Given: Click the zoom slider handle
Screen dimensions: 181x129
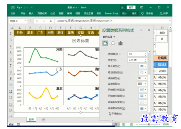Looking at the screenshot, I should [149, 124].
